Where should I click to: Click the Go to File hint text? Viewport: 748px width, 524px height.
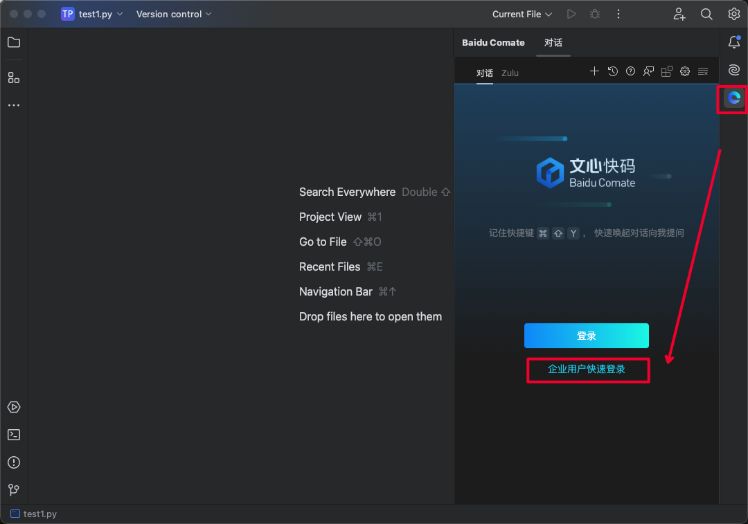tap(323, 242)
